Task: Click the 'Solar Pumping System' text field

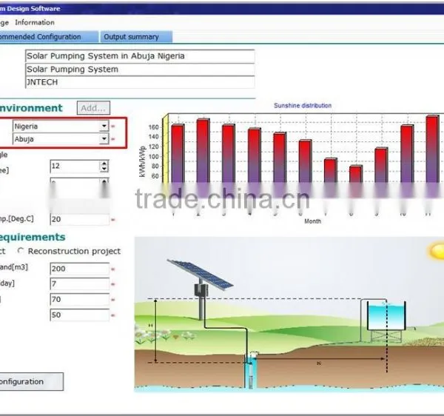Action: point(140,70)
